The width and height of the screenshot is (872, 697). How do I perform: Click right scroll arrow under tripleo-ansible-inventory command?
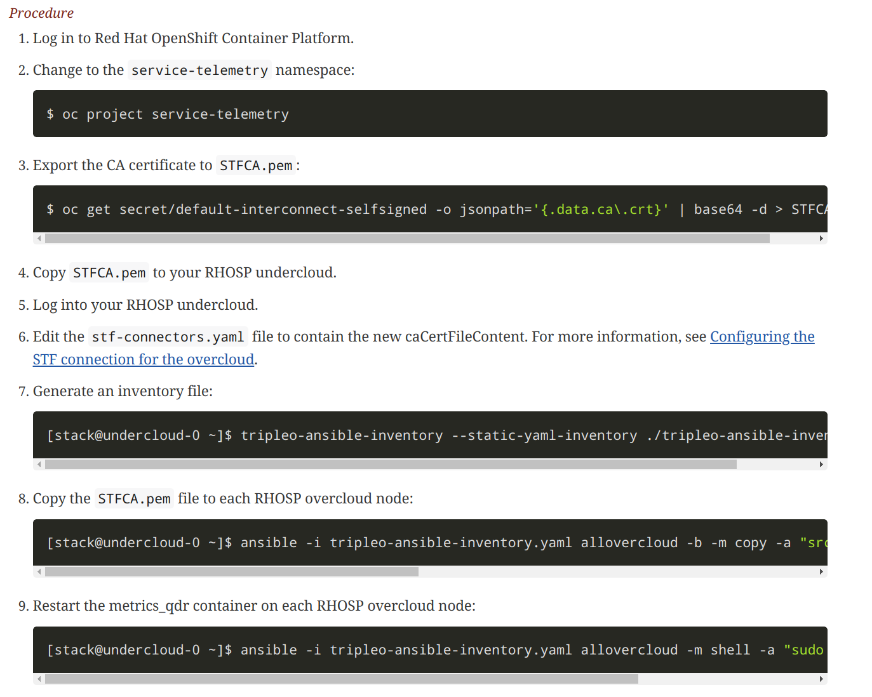[821, 465]
